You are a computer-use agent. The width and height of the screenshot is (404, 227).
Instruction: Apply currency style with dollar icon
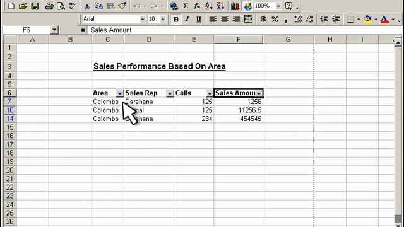pos(263,19)
